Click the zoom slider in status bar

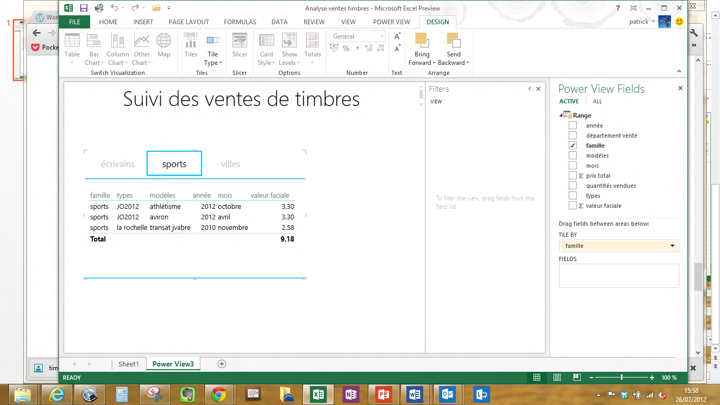tap(622, 378)
